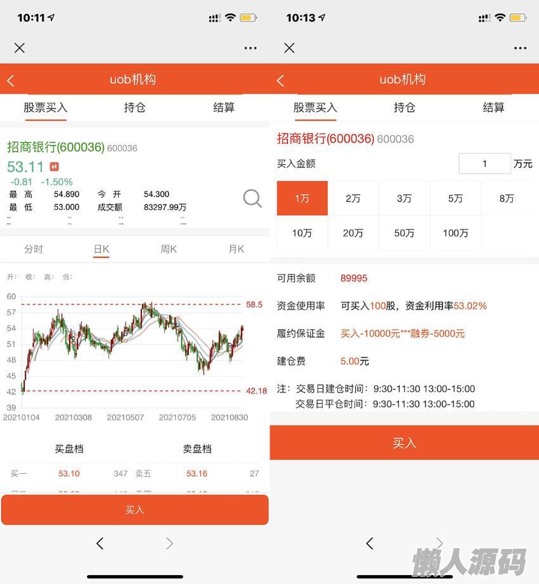Tap the 买入 button on right screen
Viewport: 539px width, 584px height.
click(405, 443)
